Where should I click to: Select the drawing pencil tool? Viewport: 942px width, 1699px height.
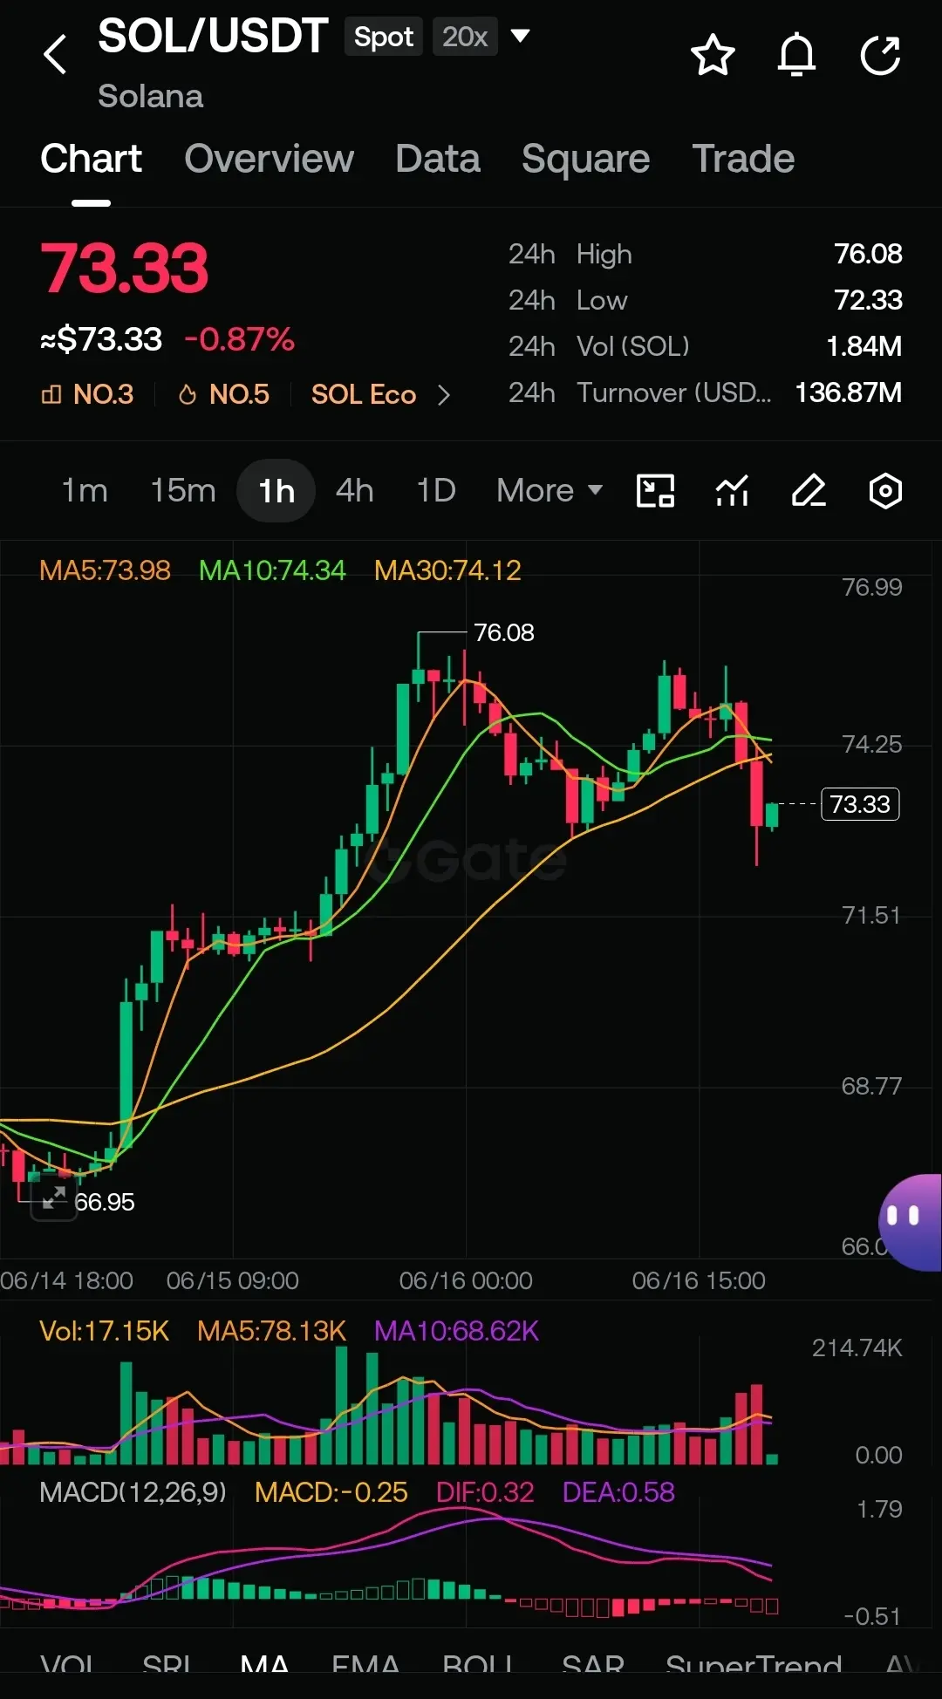(x=809, y=490)
